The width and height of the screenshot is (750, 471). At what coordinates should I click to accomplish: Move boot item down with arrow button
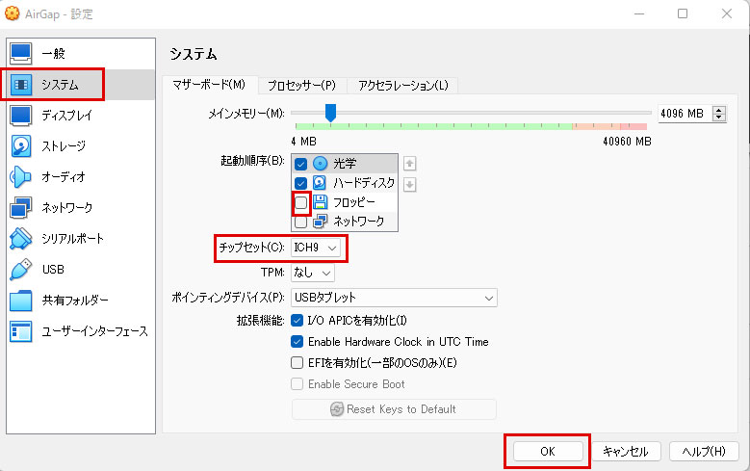coord(409,184)
